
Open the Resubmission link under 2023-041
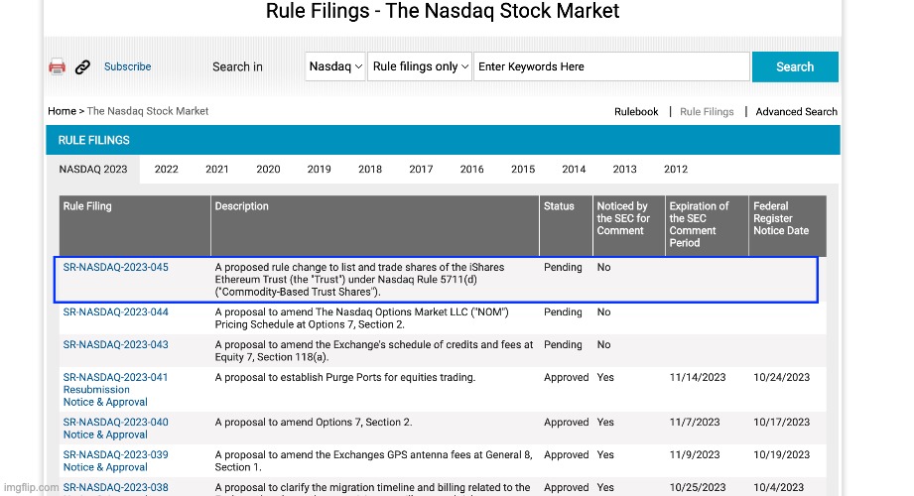tap(96, 389)
